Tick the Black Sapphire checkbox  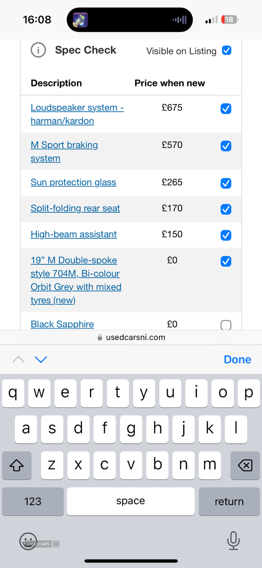226,325
